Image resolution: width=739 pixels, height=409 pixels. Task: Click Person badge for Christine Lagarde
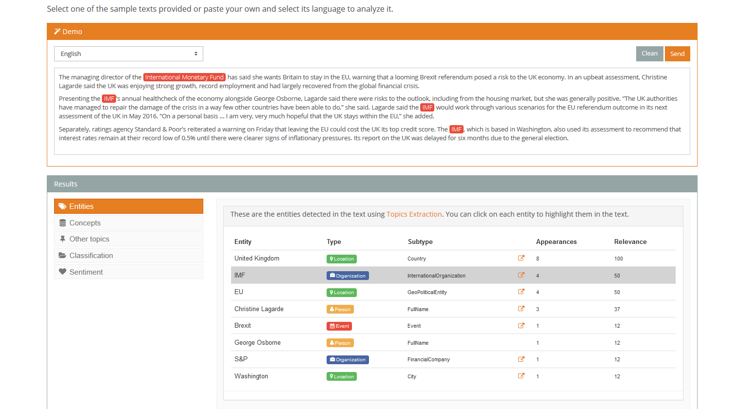(x=340, y=309)
